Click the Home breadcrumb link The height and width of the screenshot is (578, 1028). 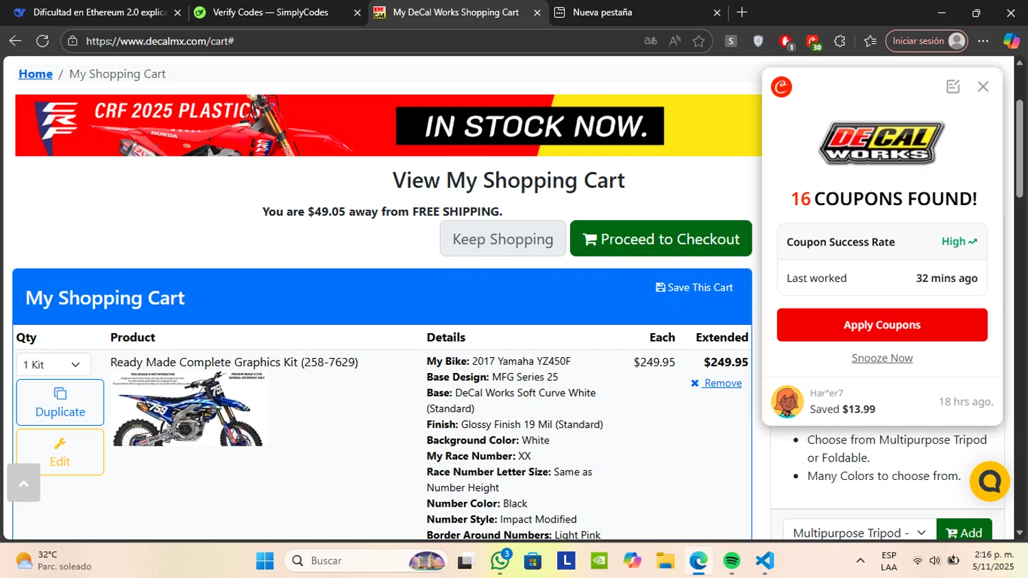(36, 74)
